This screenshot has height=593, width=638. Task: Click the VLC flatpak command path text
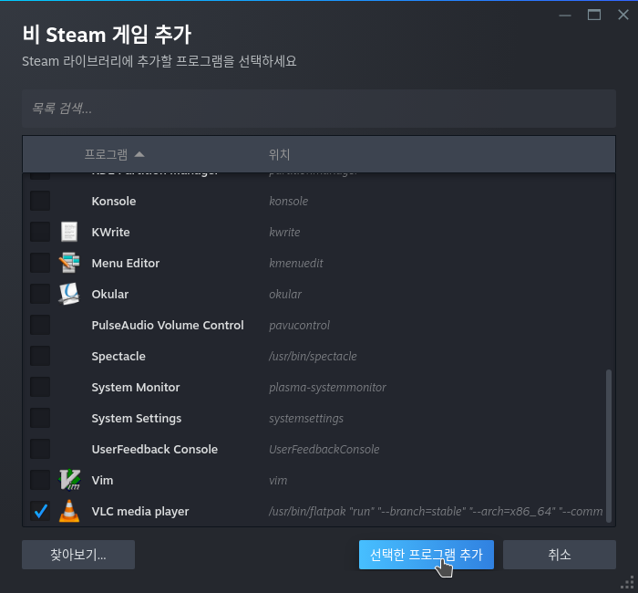pos(436,511)
